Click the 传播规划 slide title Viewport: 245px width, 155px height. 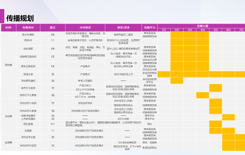click(20, 19)
